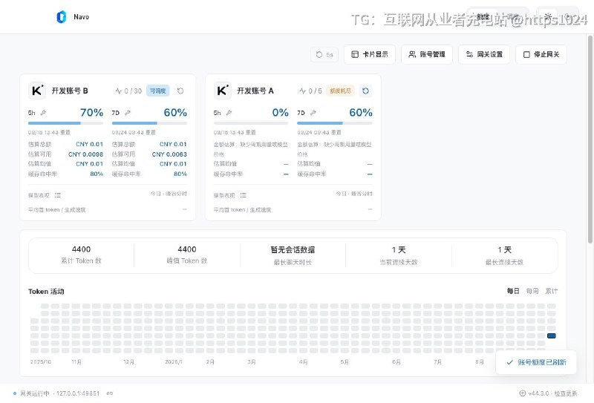594x403 pixels.
Task: Click the vertical page scrollbar
Action: (590, 140)
